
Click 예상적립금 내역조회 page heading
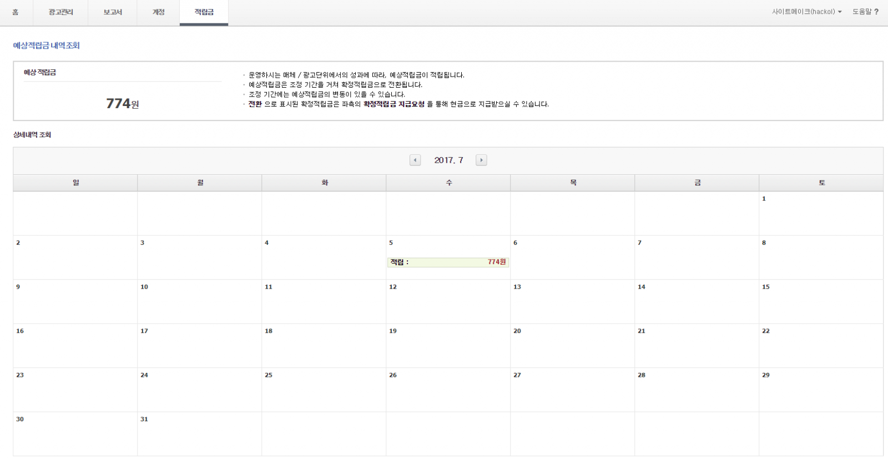pyautogui.click(x=47, y=46)
